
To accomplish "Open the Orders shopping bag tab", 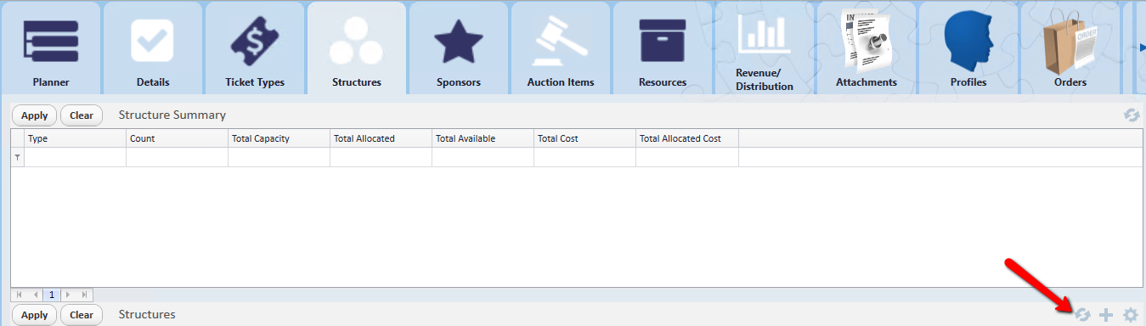I will tap(1070, 48).
